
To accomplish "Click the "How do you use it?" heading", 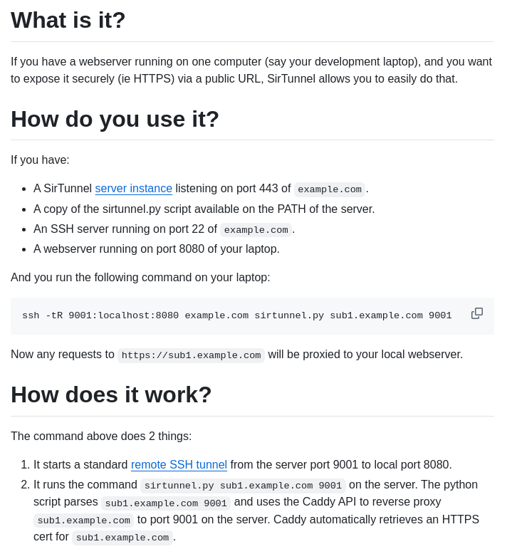I will (115, 119).
